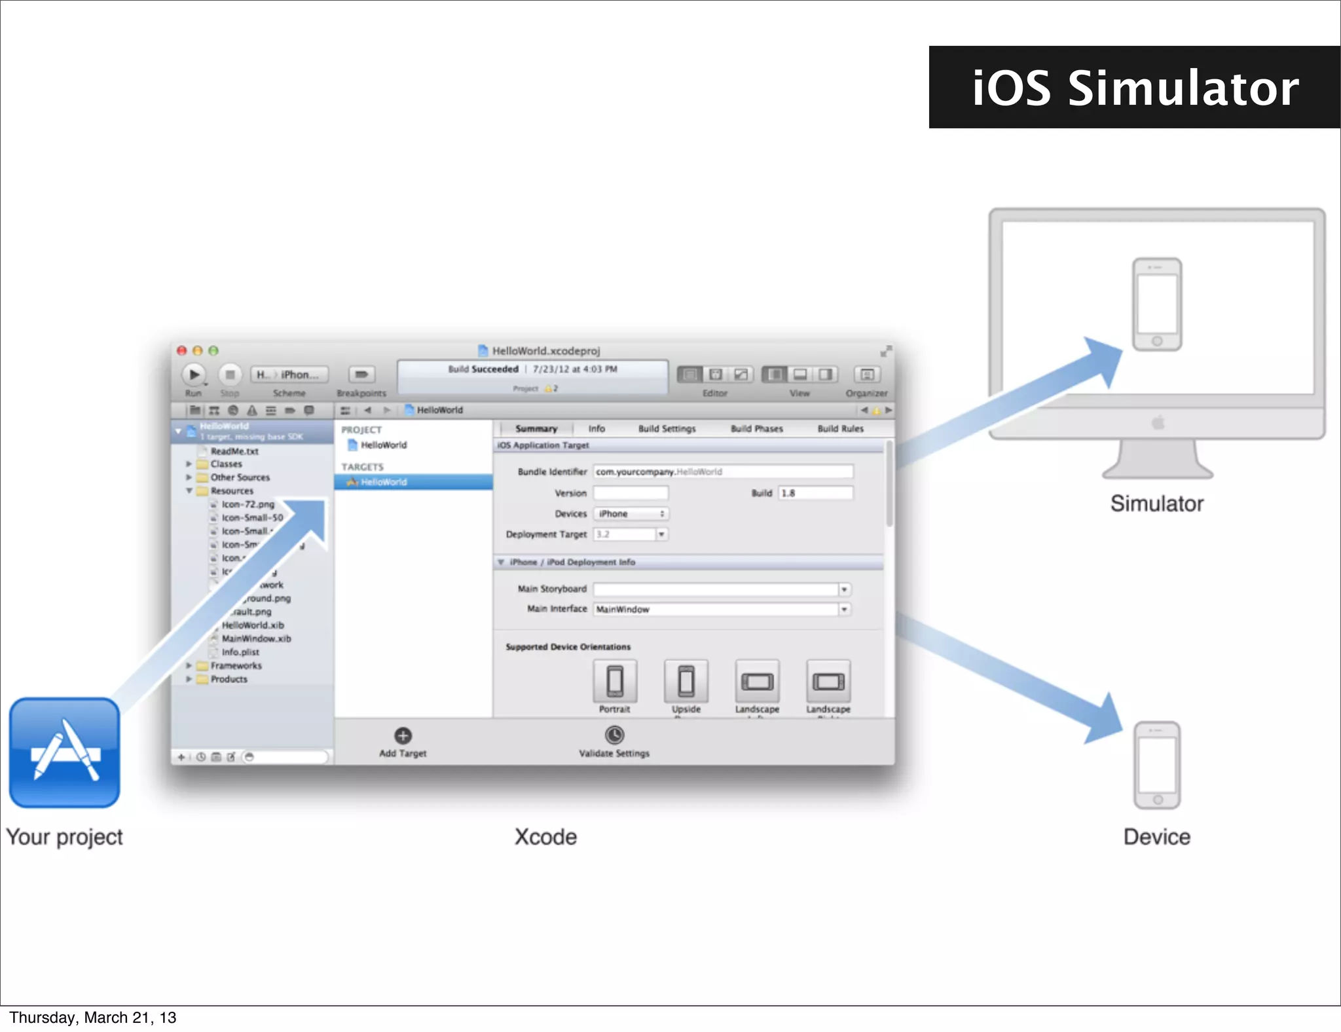Collapse iPhone / iPod Deployment Info section
Viewport: 1341px width, 1032px height.
point(501,562)
